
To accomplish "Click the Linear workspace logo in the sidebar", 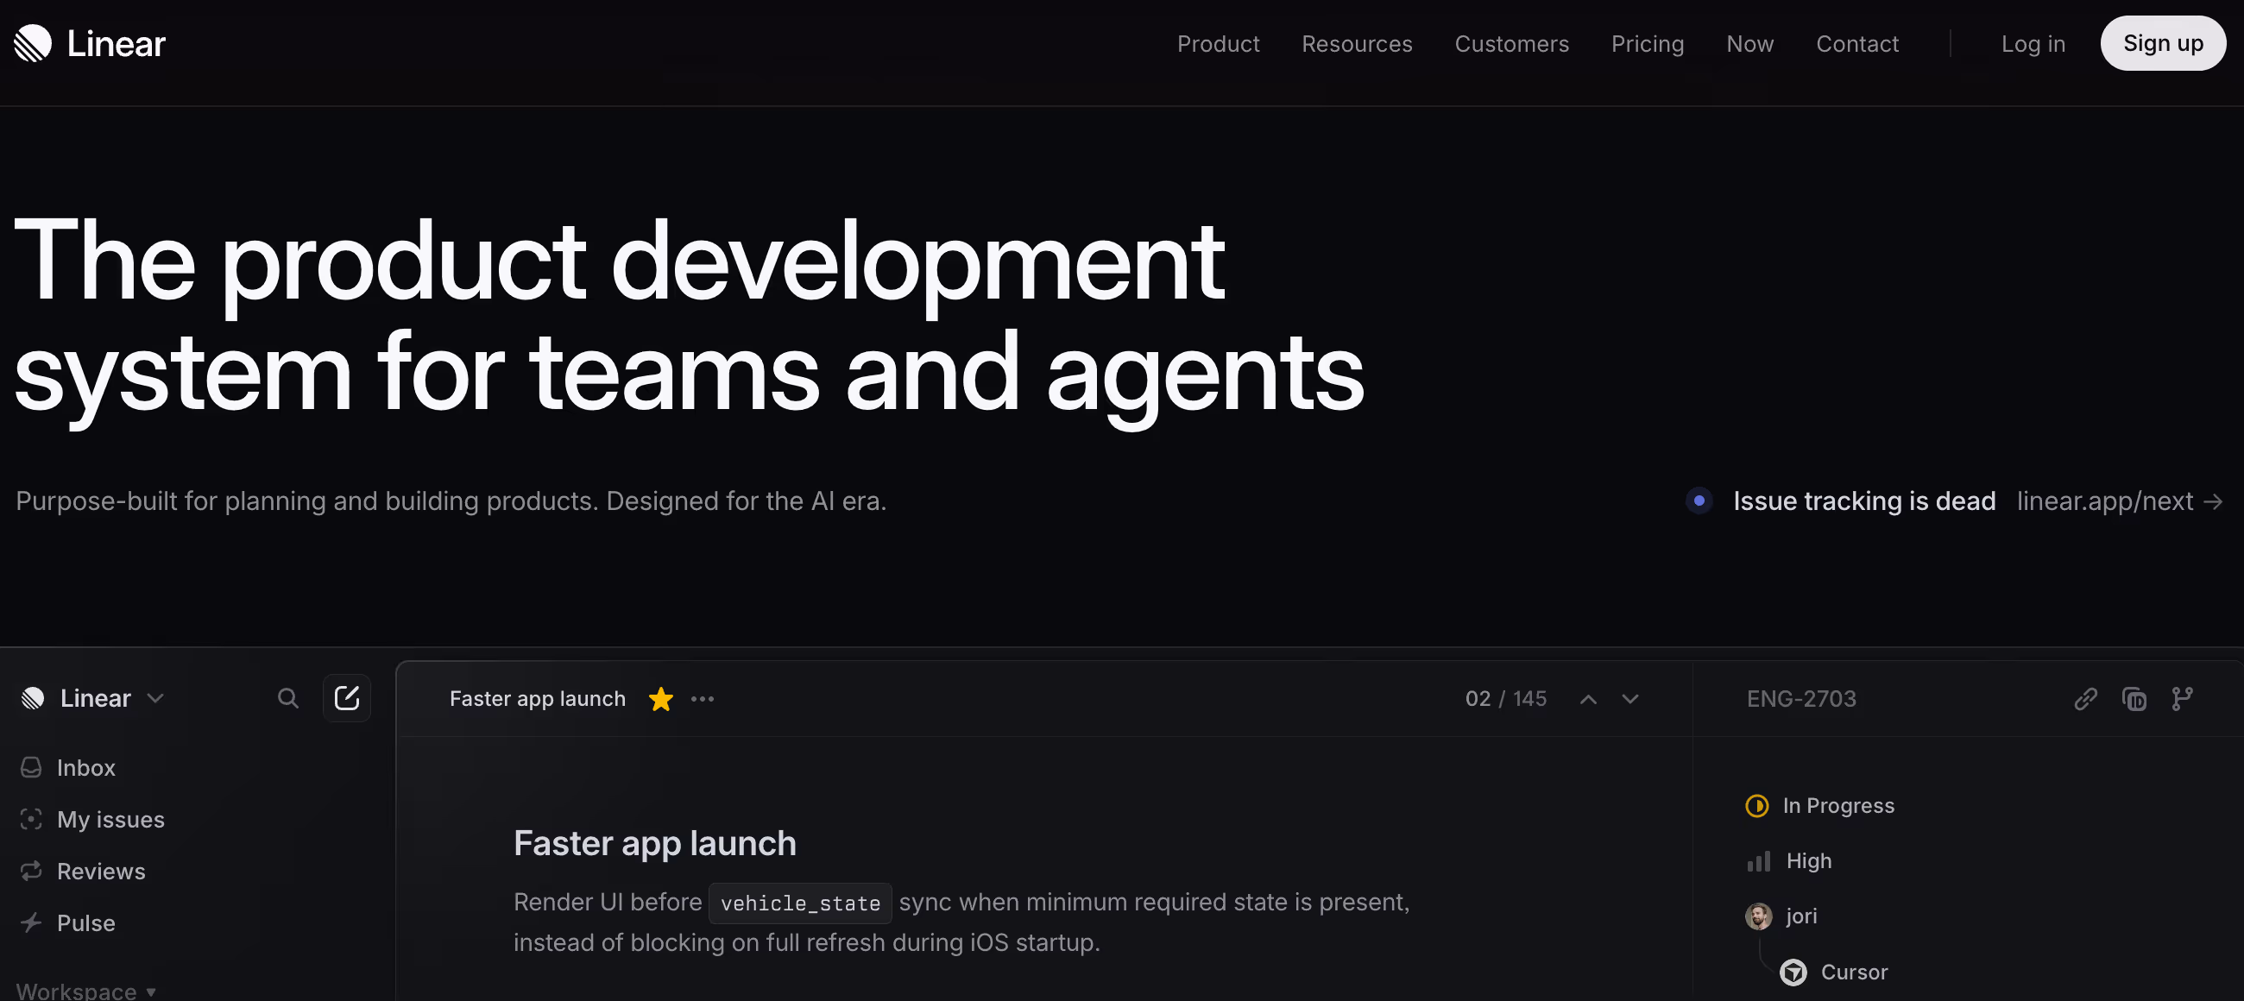I will click(33, 698).
